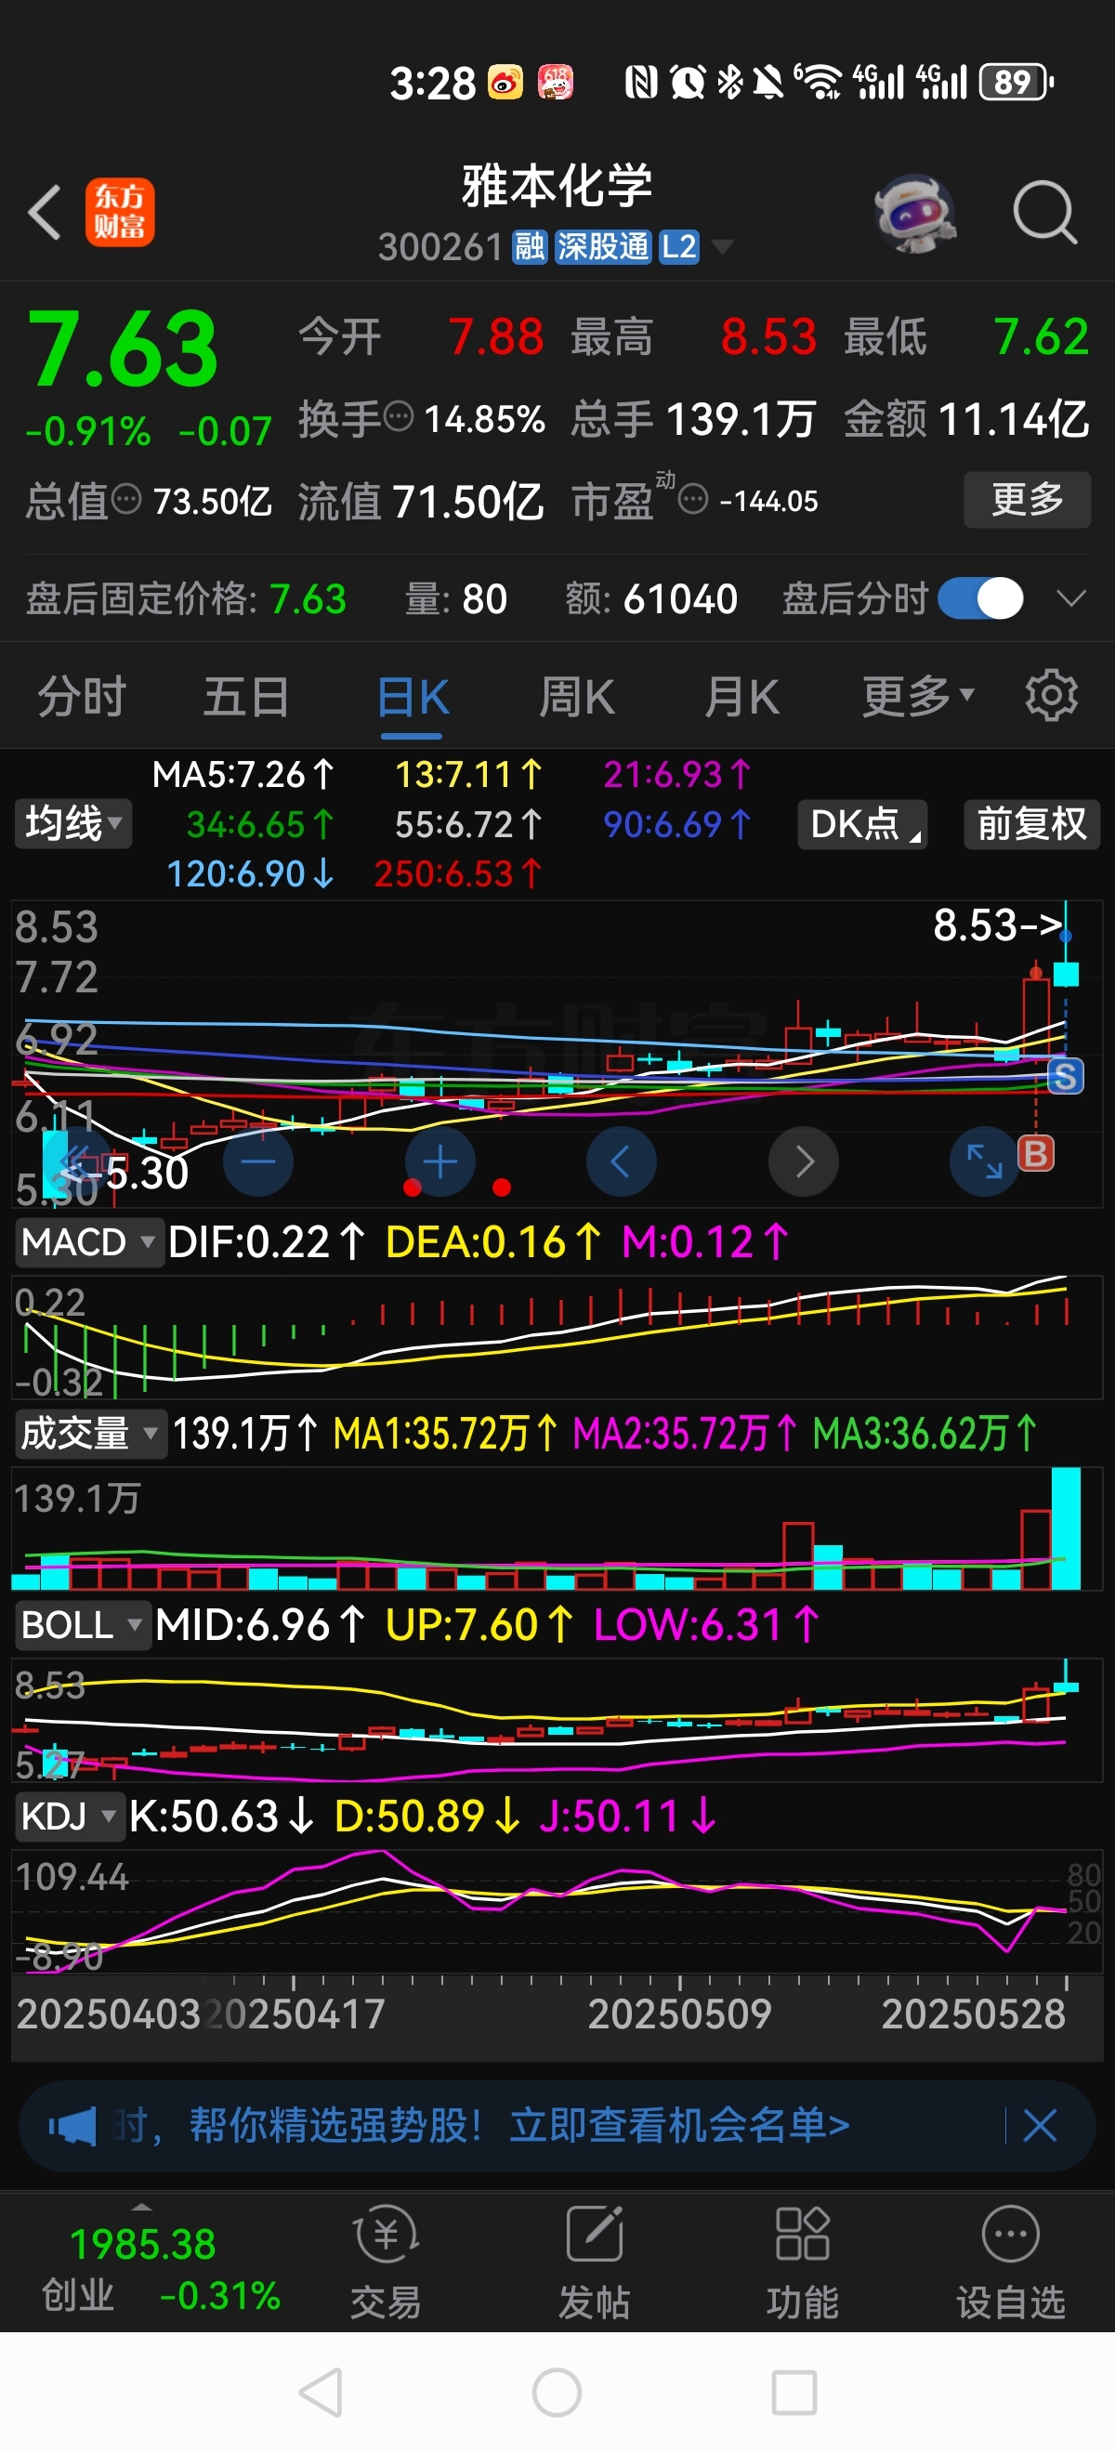Open the 均线 indicator dropdown
Image resolution: width=1115 pixels, height=2453 pixels.
pos(73,823)
